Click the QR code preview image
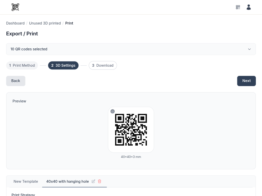262x196 pixels. (x=131, y=130)
